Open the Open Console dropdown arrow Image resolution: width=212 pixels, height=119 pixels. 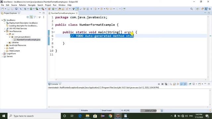point(202,84)
